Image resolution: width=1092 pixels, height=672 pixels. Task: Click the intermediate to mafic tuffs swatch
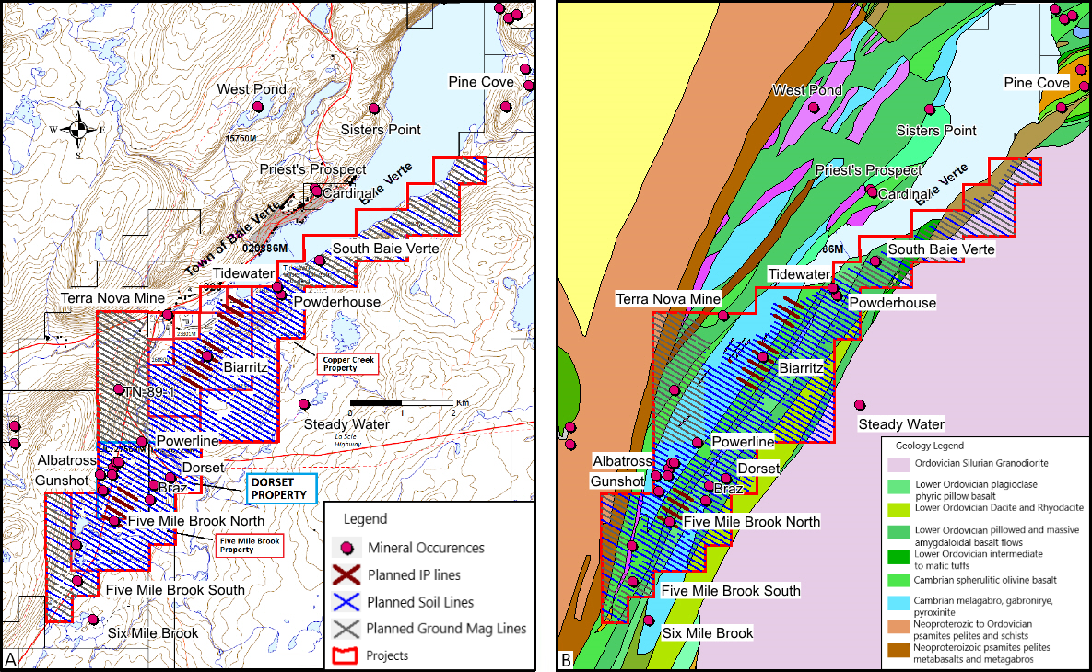898,557
